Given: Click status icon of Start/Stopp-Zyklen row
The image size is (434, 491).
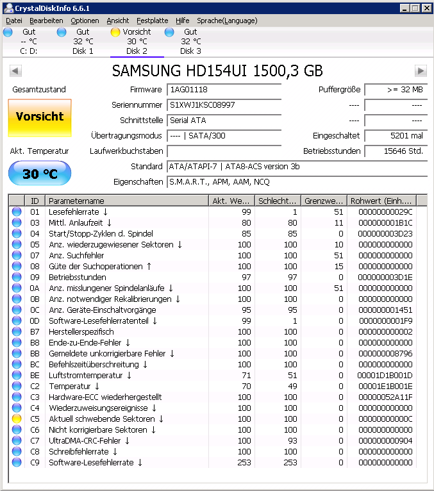Looking at the screenshot, I should click(17, 233).
